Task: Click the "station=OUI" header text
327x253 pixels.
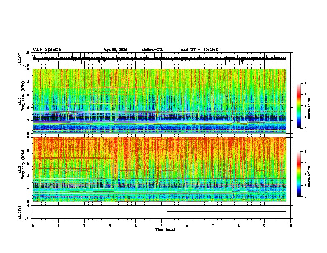Action: tap(153, 50)
